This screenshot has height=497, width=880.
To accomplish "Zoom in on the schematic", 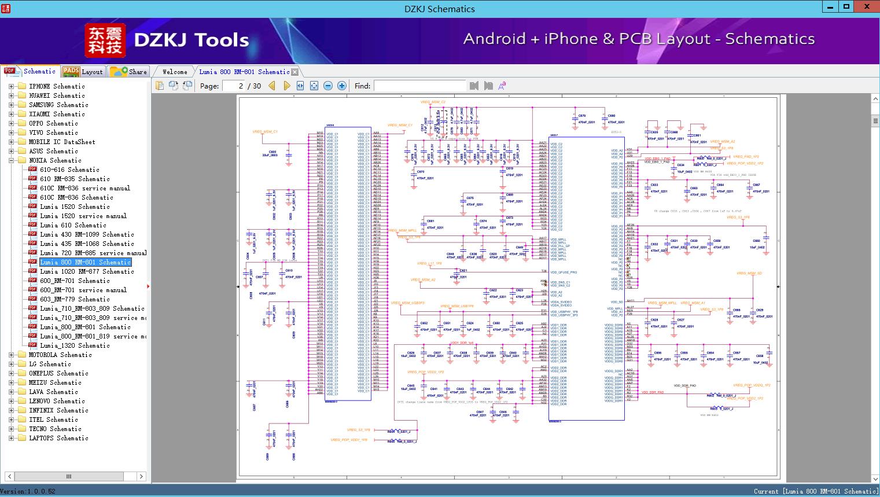I will [x=342, y=86].
